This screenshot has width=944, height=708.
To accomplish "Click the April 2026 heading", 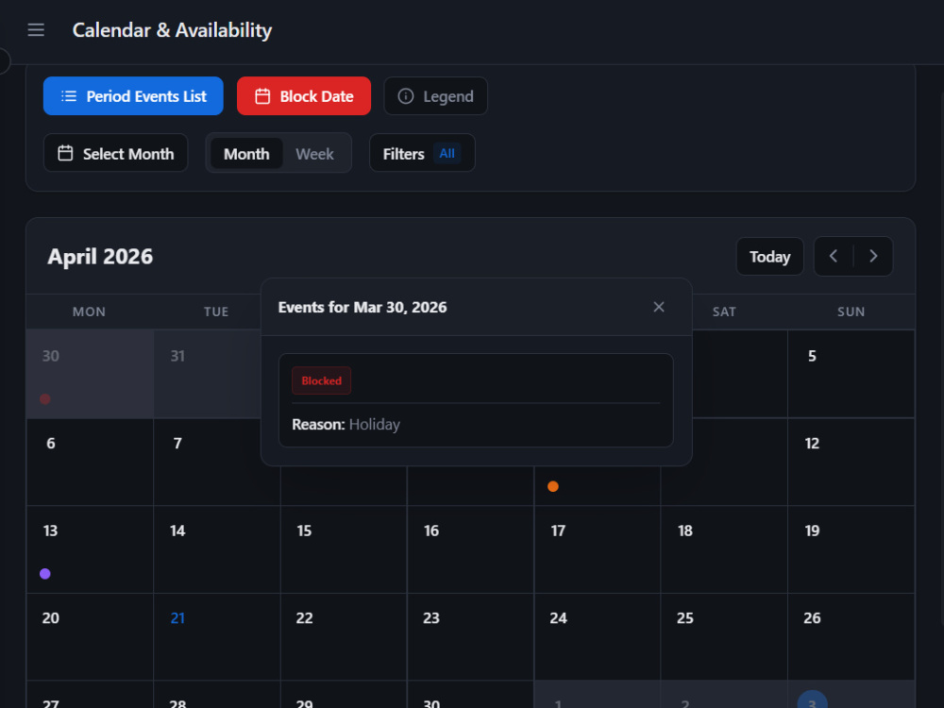I will (100, 257).
